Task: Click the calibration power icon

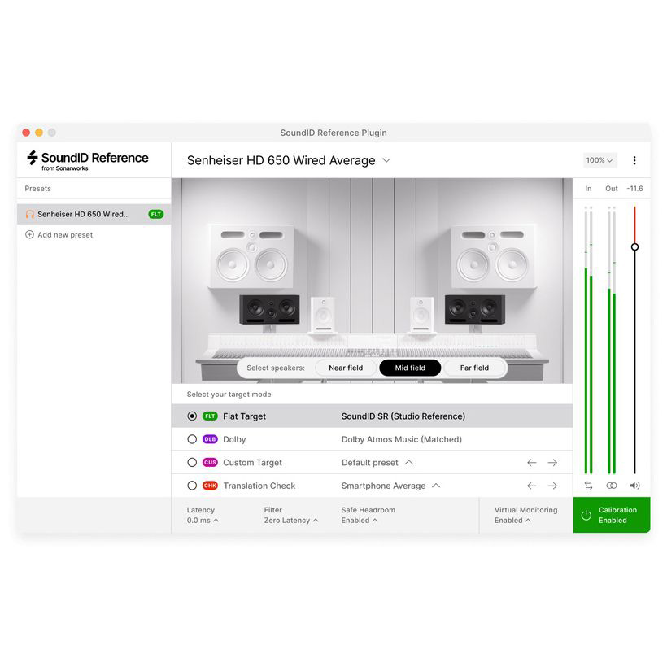Action: click(x=586, y=515)
